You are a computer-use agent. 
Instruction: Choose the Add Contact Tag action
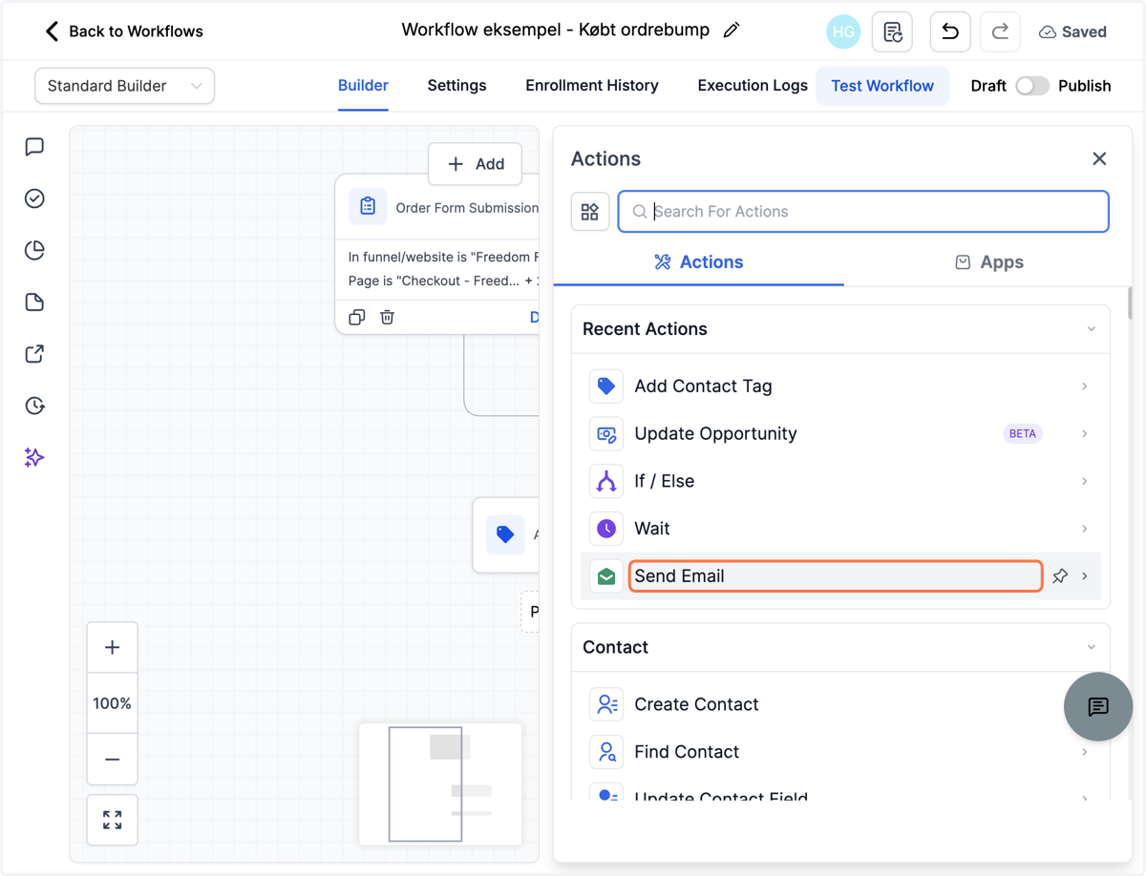pos(840,386)
